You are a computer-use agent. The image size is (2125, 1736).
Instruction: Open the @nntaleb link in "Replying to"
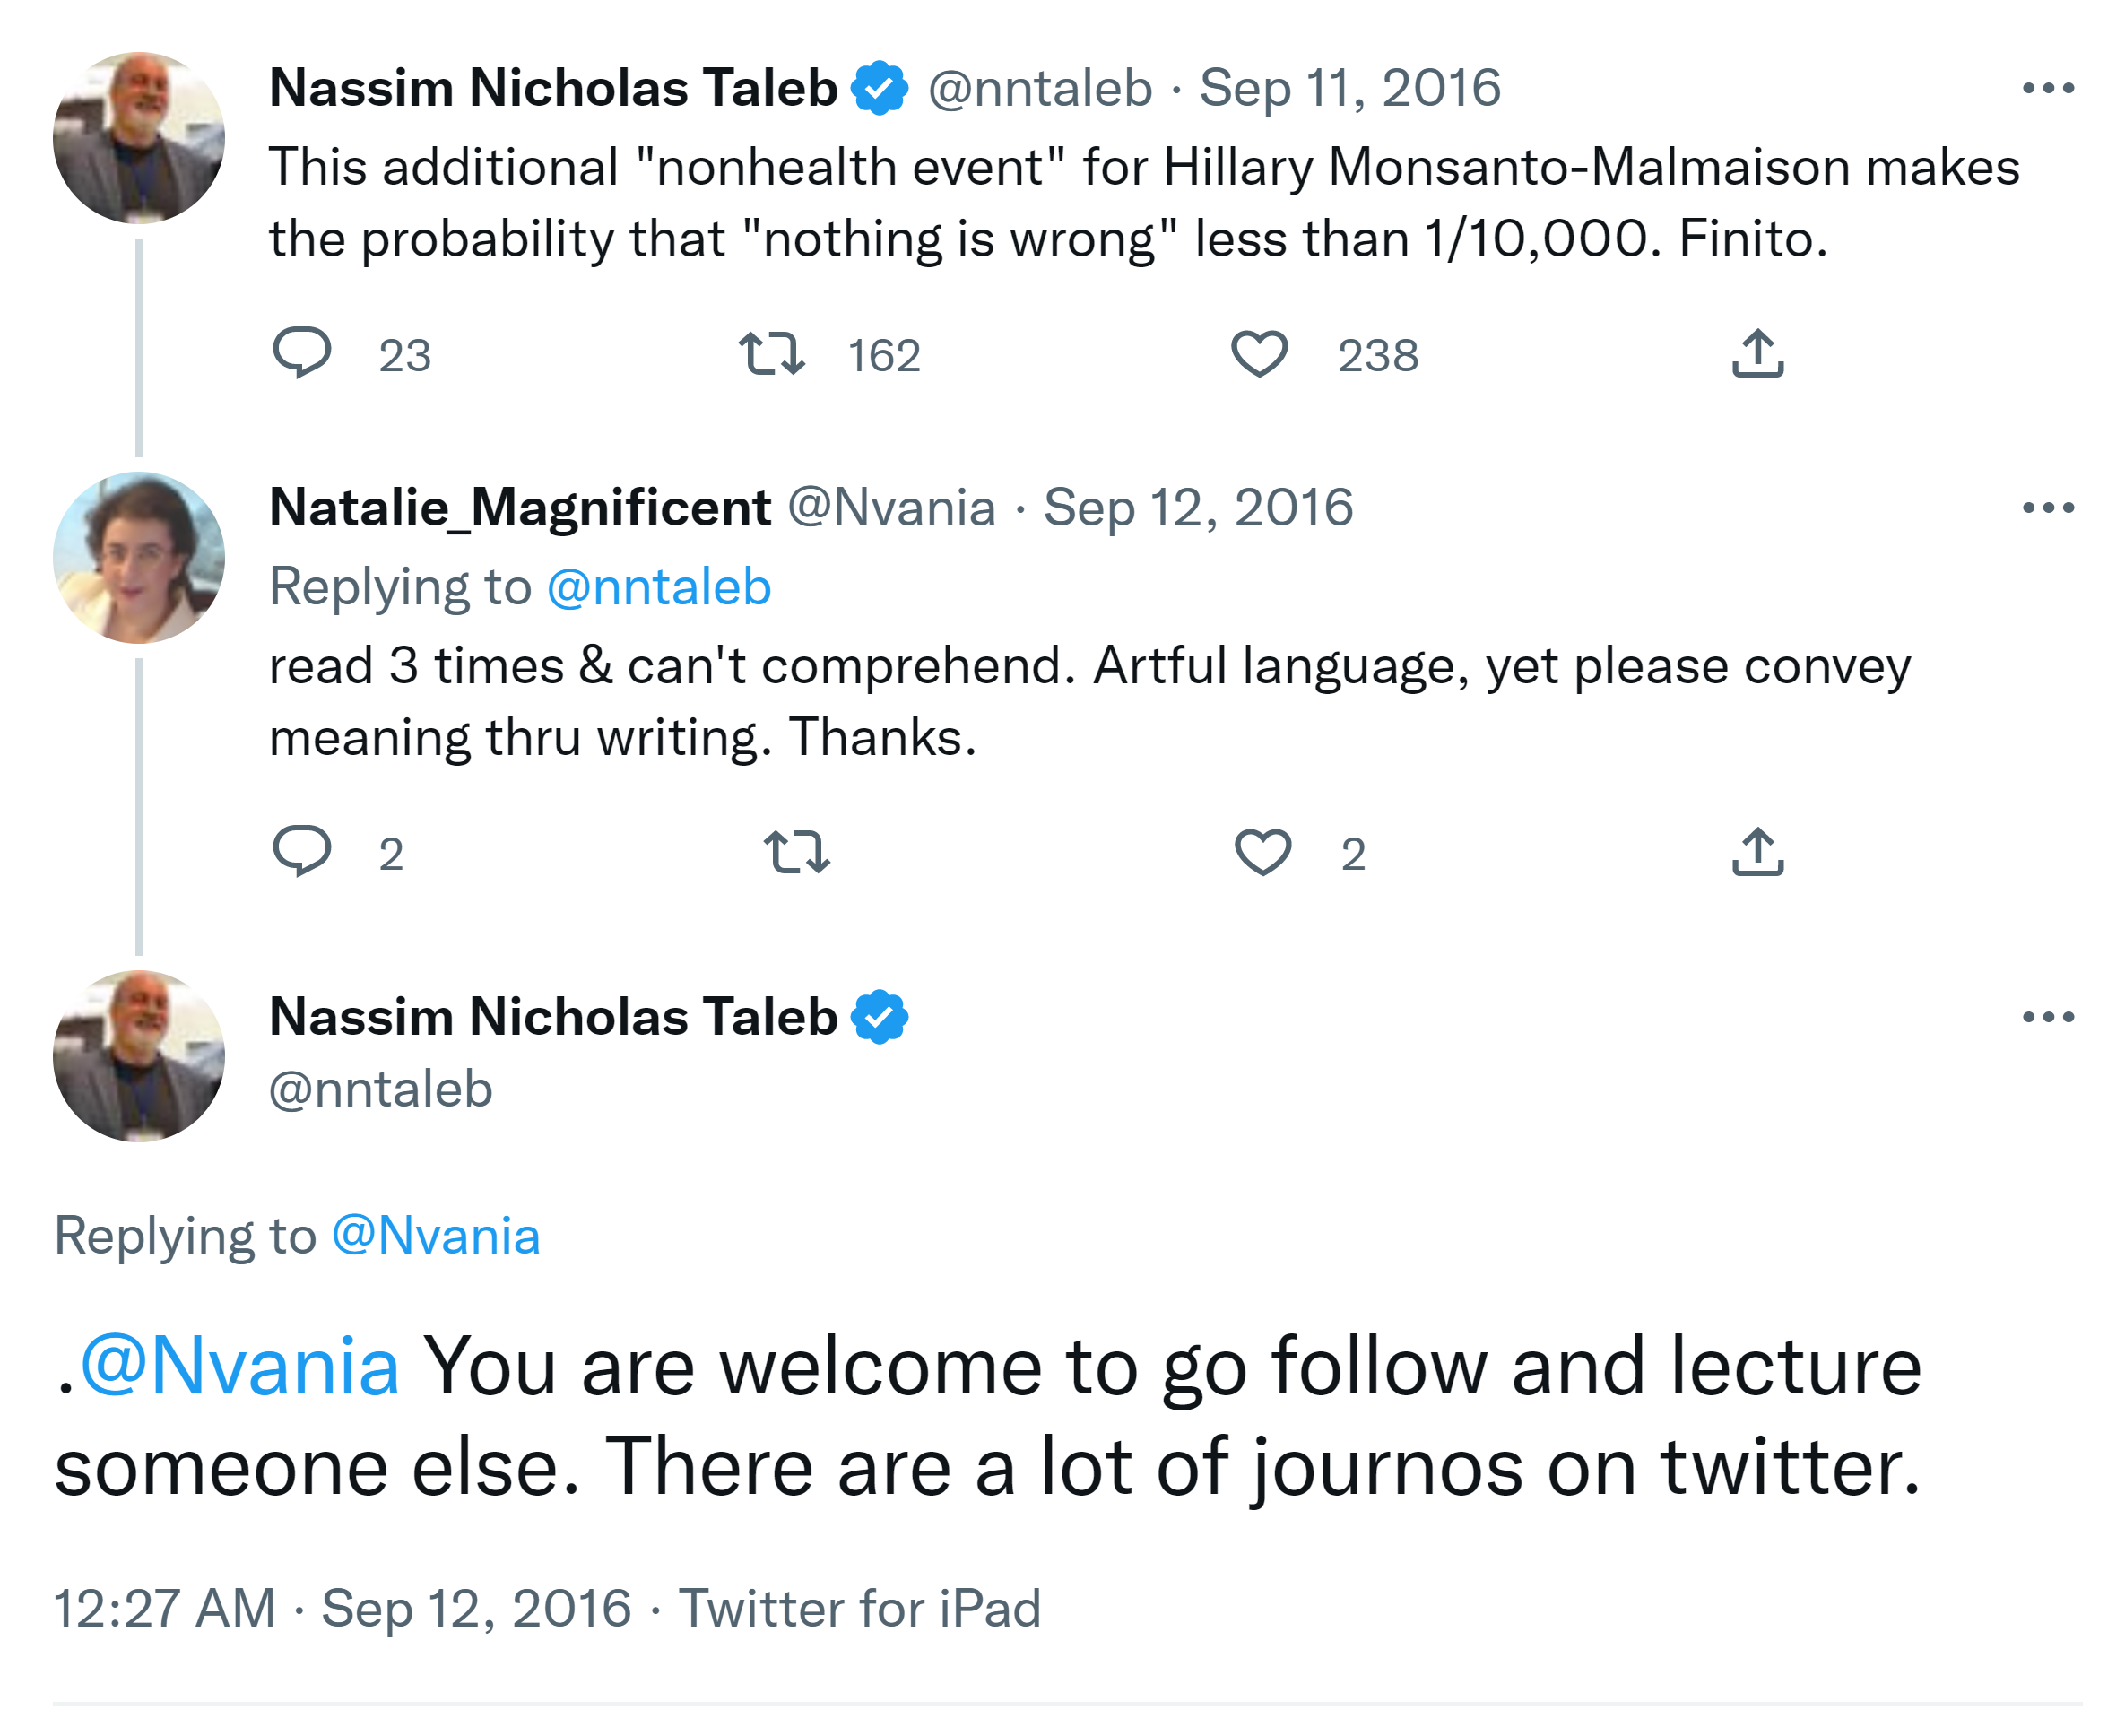click(659, 587)
